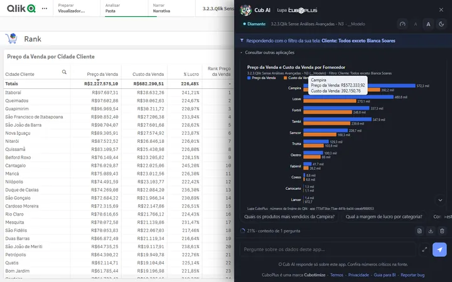Open the Privacidade link
The image size is (452, 282).
tap(358, 275)
